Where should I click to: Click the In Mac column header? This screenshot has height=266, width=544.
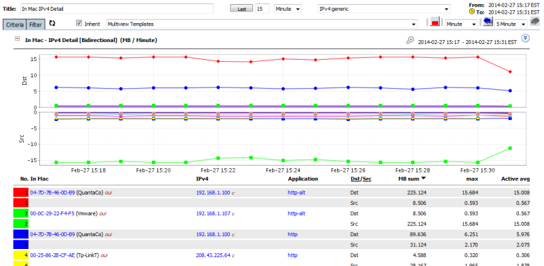(x=39, y=179)
